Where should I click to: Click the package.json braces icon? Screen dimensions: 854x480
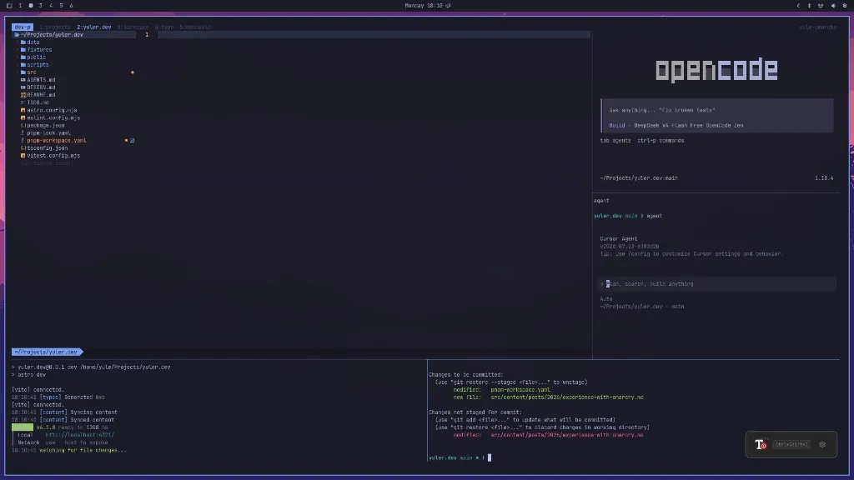click(x=23, y=125)
